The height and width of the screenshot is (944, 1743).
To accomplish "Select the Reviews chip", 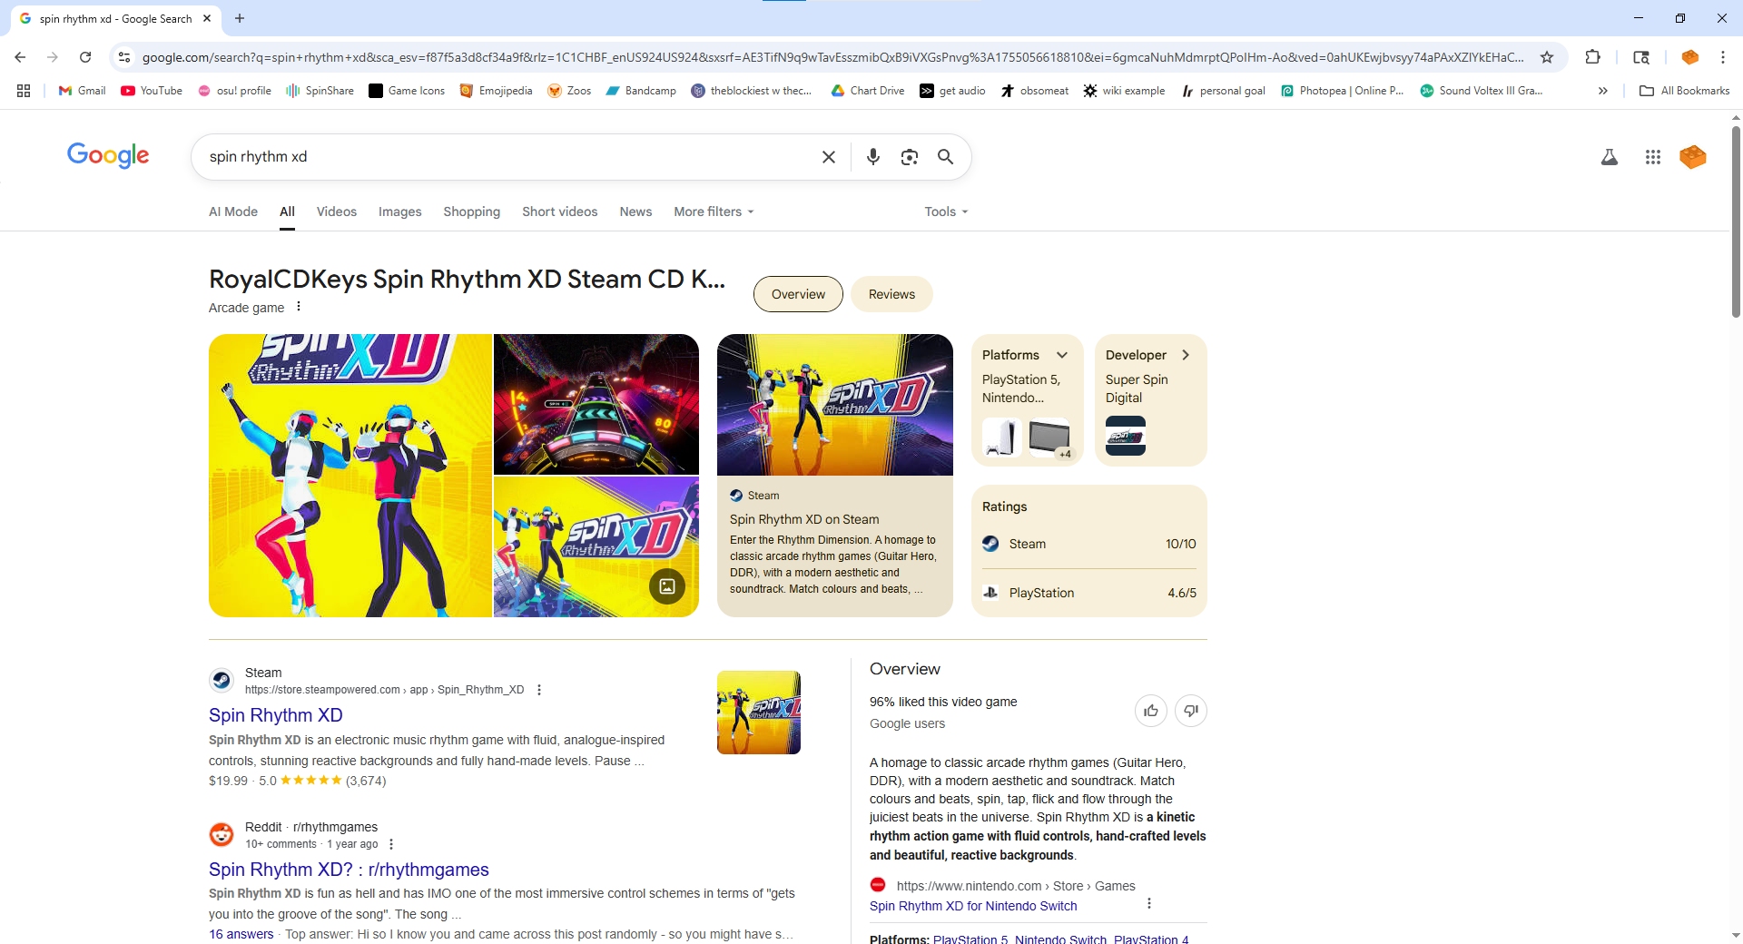I will tap(891, 294).
